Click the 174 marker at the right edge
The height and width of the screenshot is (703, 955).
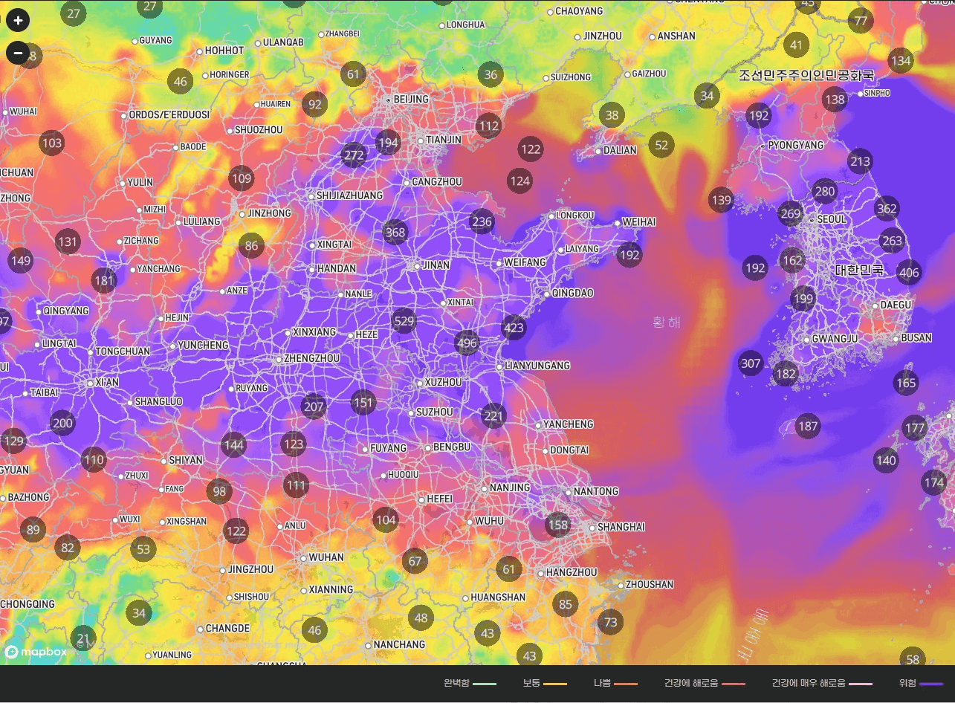pyautogui.click(x=934, y=482)
